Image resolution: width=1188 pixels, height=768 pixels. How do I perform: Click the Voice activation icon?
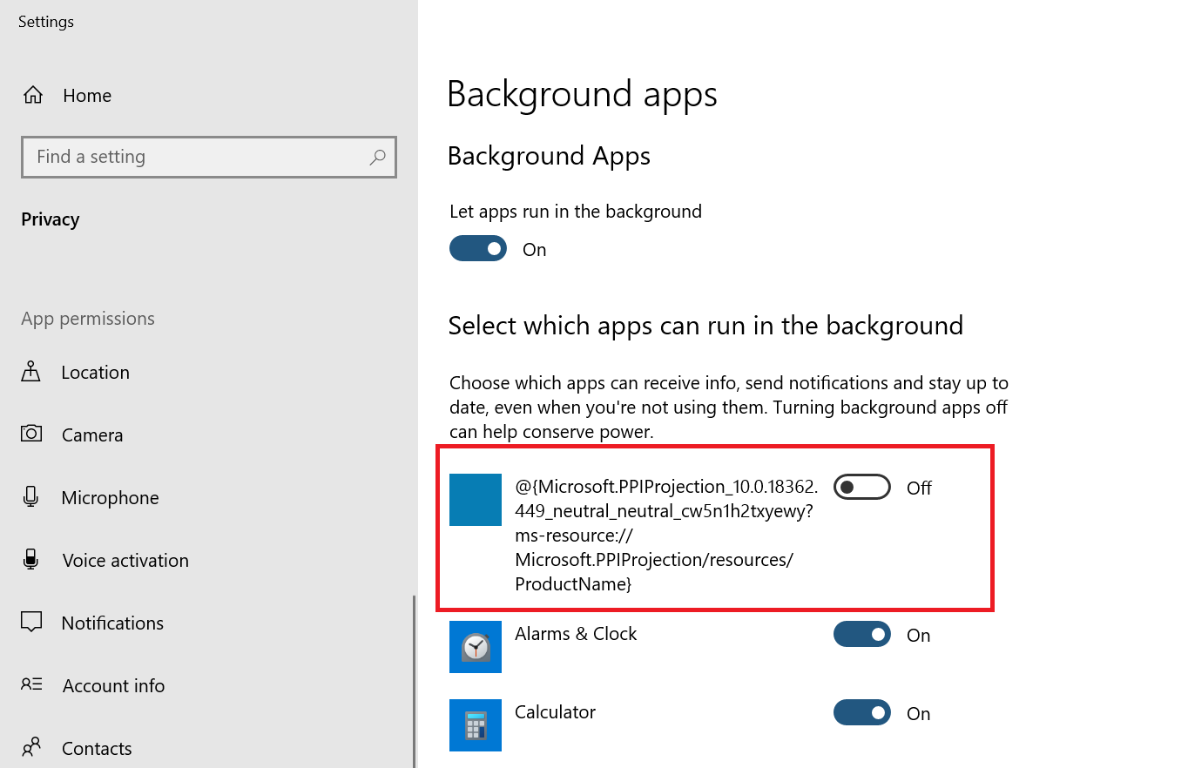click(31, 560)
